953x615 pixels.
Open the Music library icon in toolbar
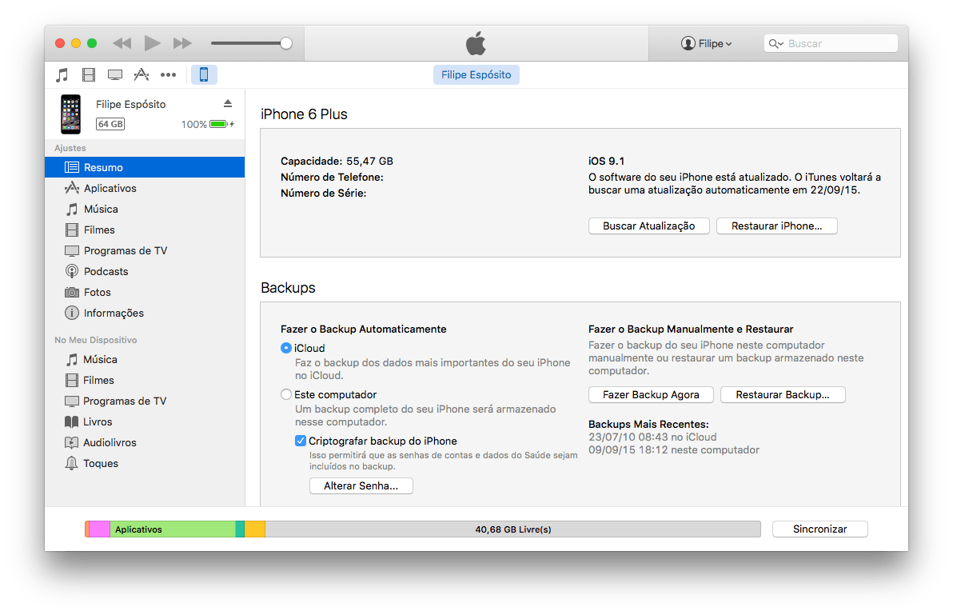pos(62,74)
